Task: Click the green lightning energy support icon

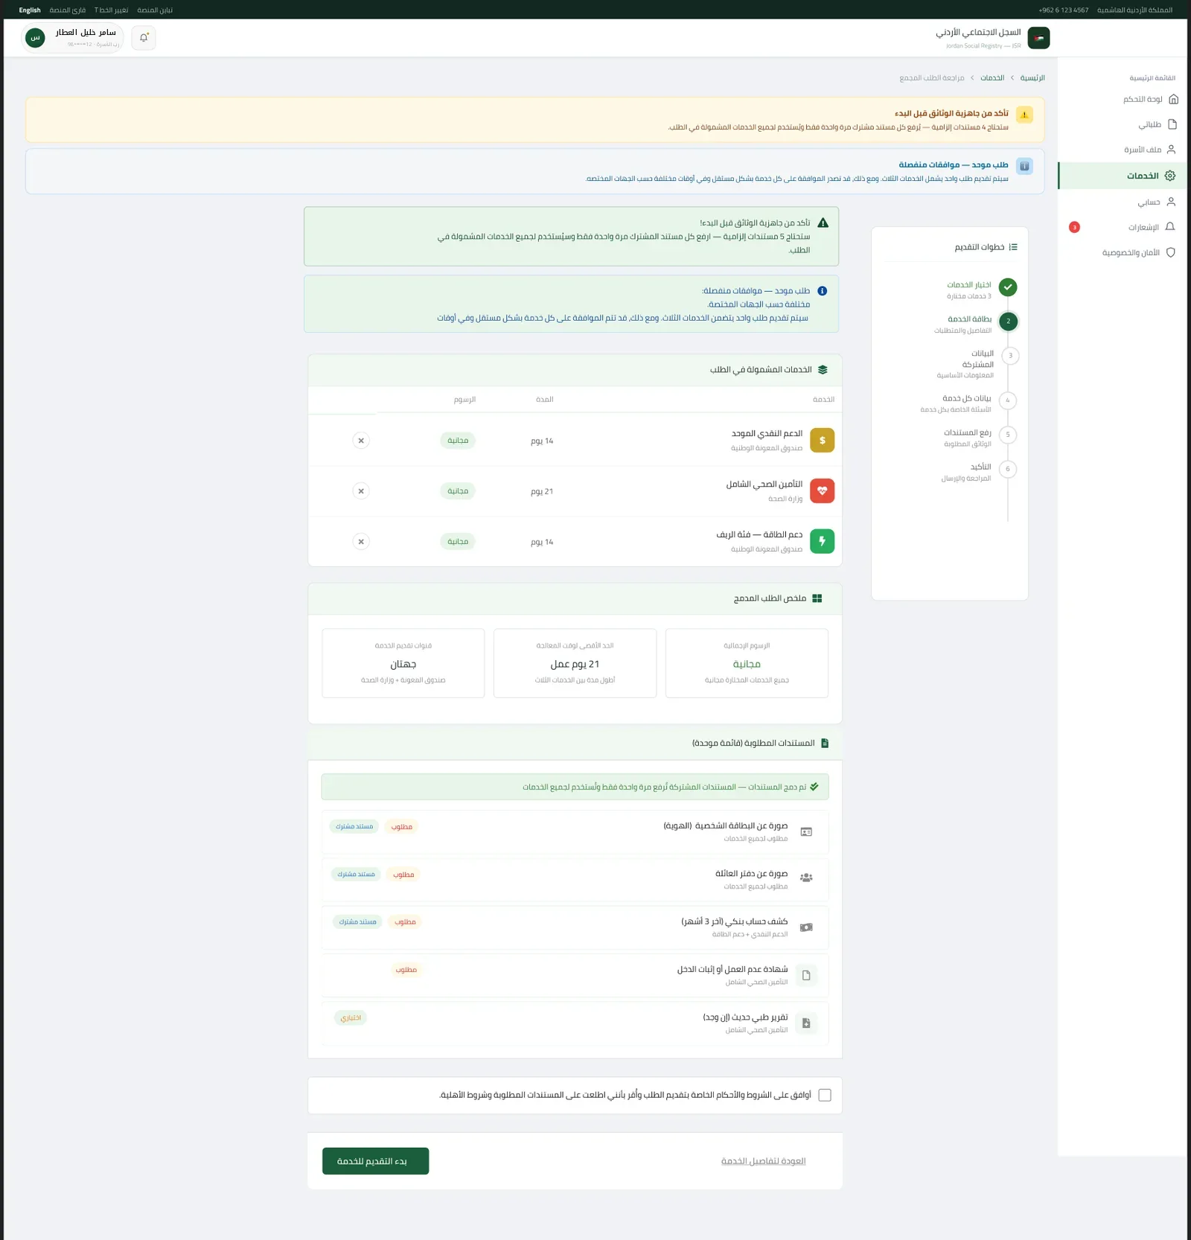Action: [x=823, y=542]
